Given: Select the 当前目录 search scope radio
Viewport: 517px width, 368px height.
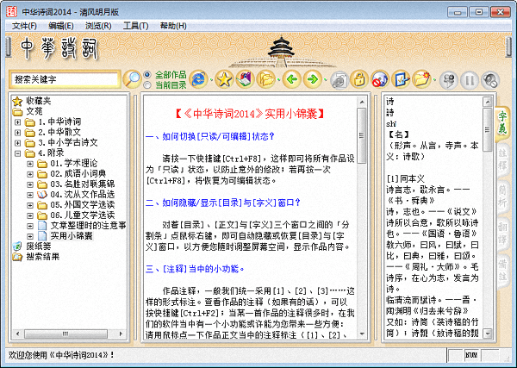Looking at the screenshot, I should pyautogui.click(x=147, y=84).
